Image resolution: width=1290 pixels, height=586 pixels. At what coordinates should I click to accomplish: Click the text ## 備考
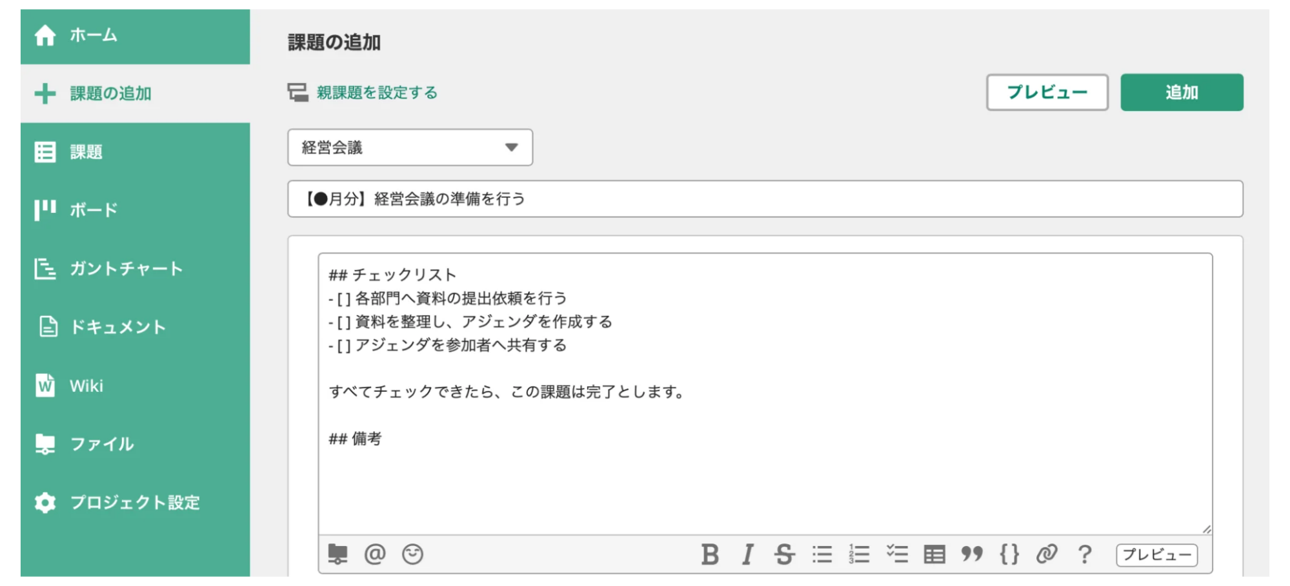(355, 439)
